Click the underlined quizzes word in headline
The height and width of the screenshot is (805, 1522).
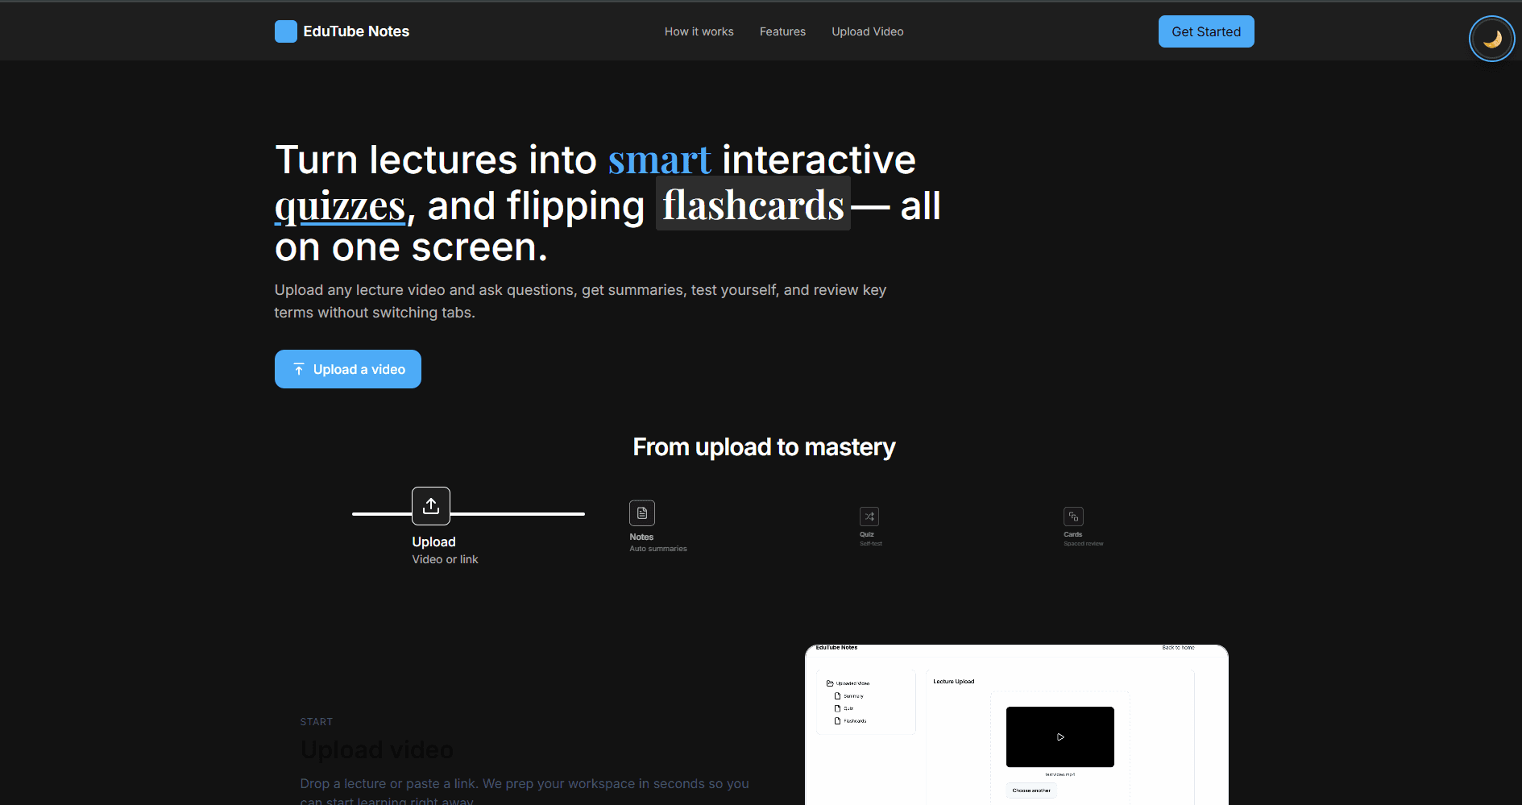[x=340, y=206]
